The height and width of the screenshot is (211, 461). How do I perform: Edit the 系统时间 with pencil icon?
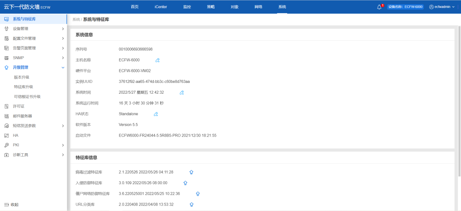coord(182,93)
